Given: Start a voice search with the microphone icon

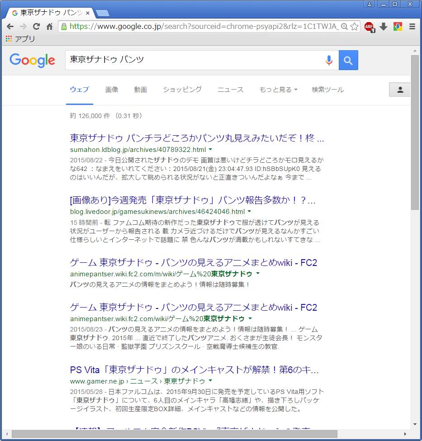Looking at the screenshot, I should tap(329, 60).
